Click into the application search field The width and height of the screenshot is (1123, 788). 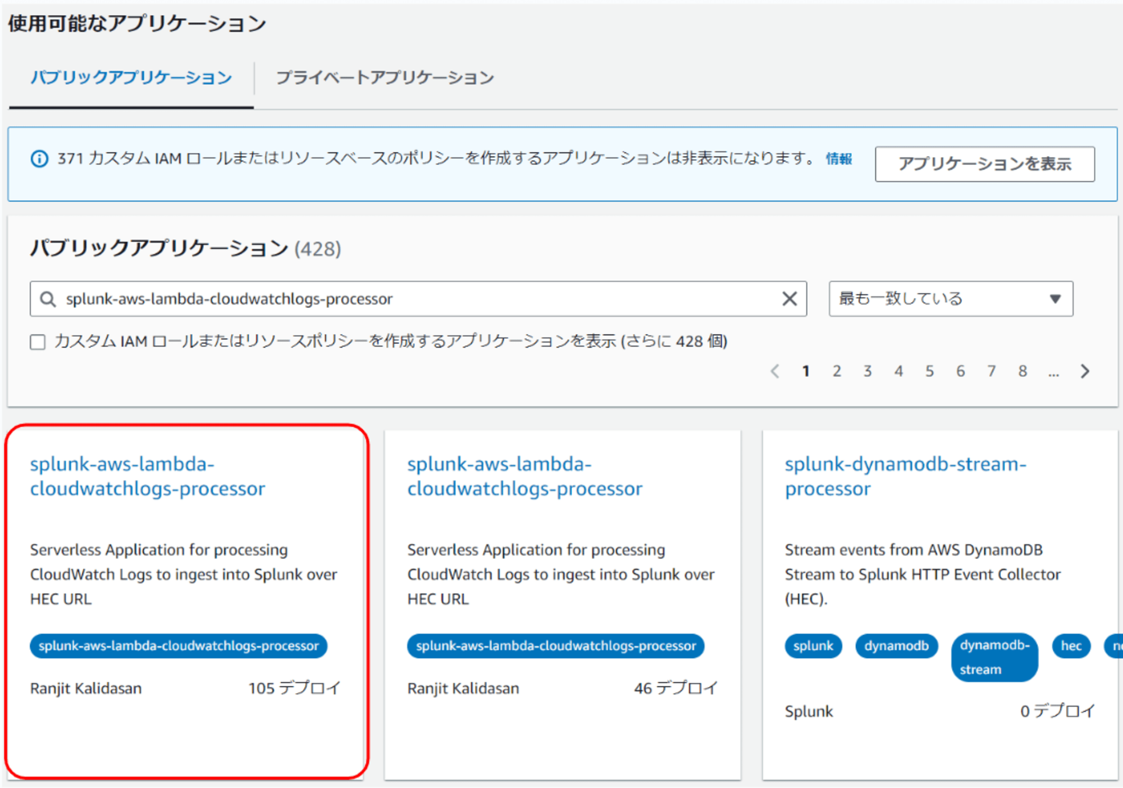[418, 299]
